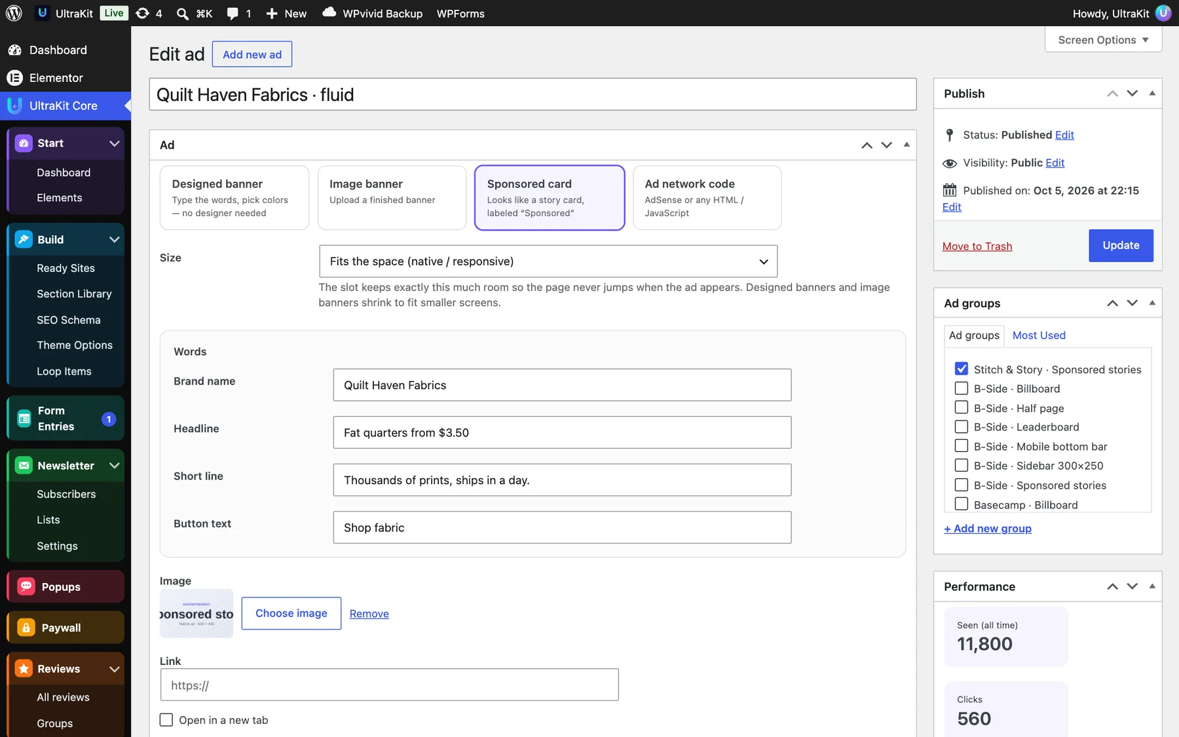
Task: Click the WPvivid Backup cloud icon
Action: point(329,12)
